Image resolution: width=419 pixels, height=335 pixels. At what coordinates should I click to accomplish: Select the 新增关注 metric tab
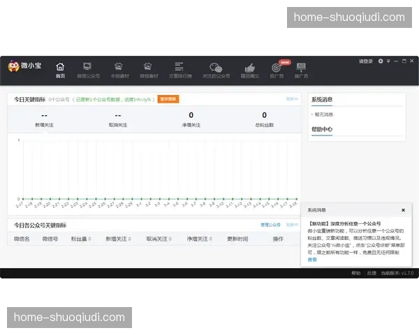click(45, 119)
